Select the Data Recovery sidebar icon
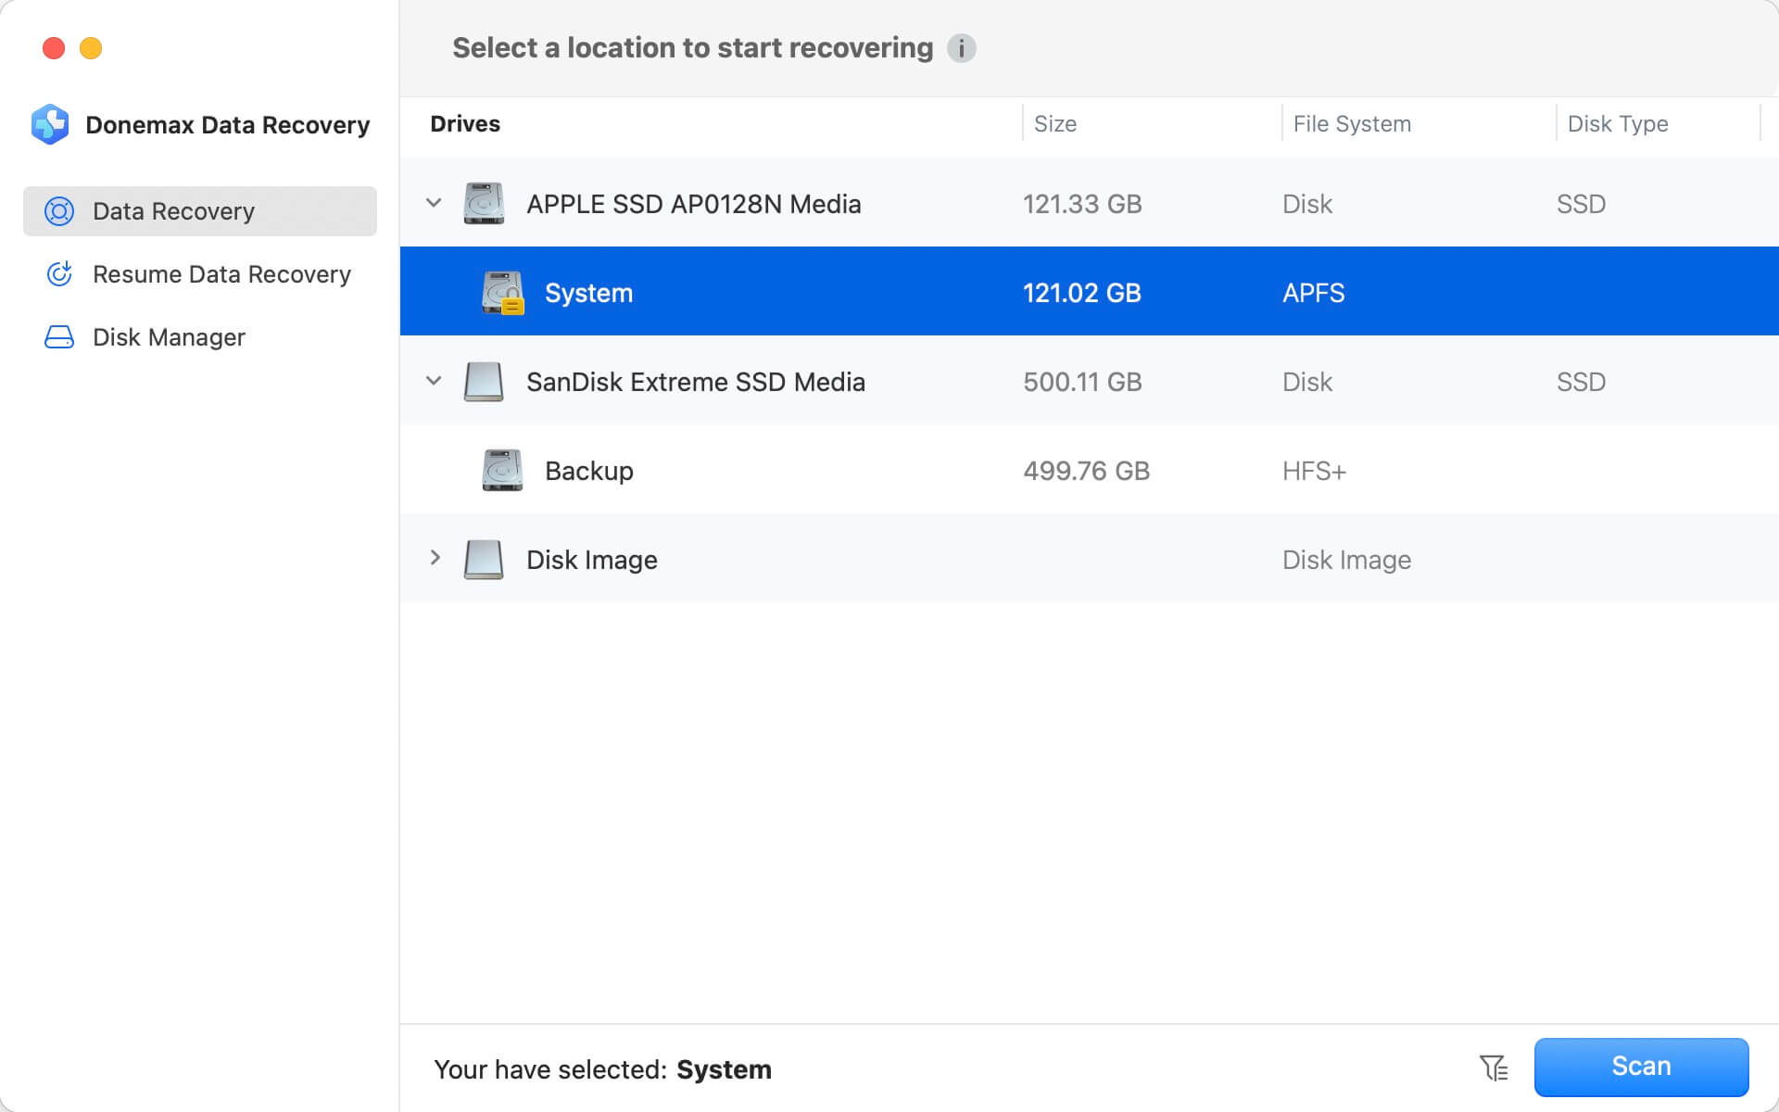The width and height of the screenshot is (1779, 1112). click(58, 211)
